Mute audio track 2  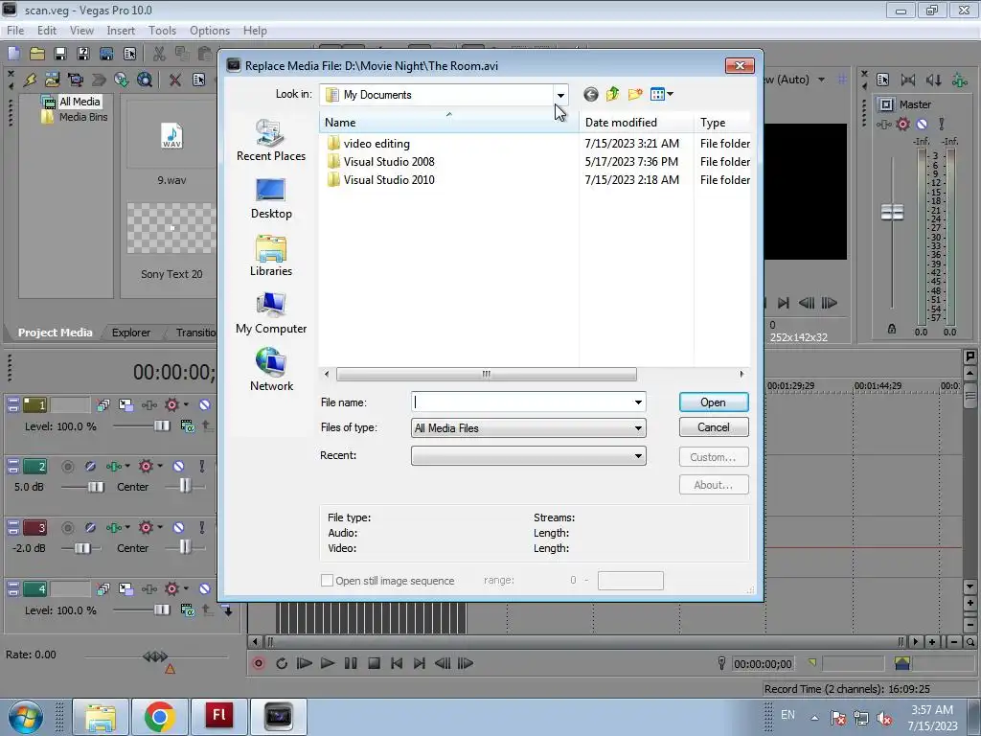click(178, 467)
